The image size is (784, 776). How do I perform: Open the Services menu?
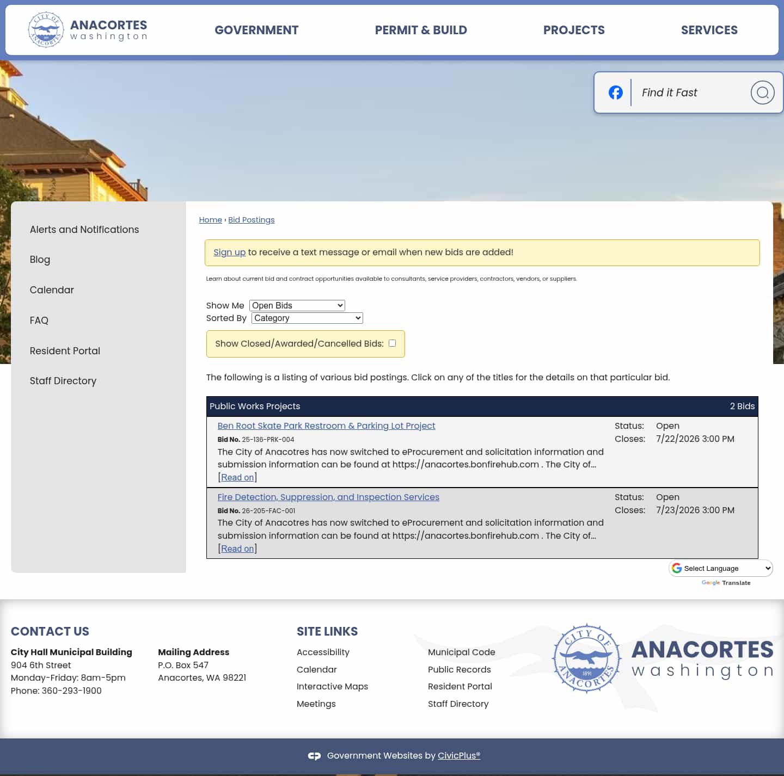709,30
